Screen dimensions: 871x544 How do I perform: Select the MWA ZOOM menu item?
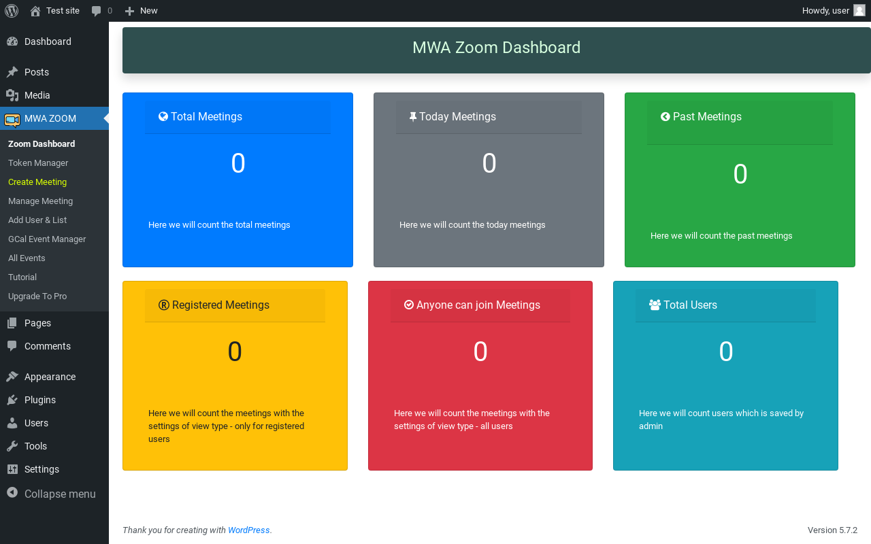click(x=54, y=118)
